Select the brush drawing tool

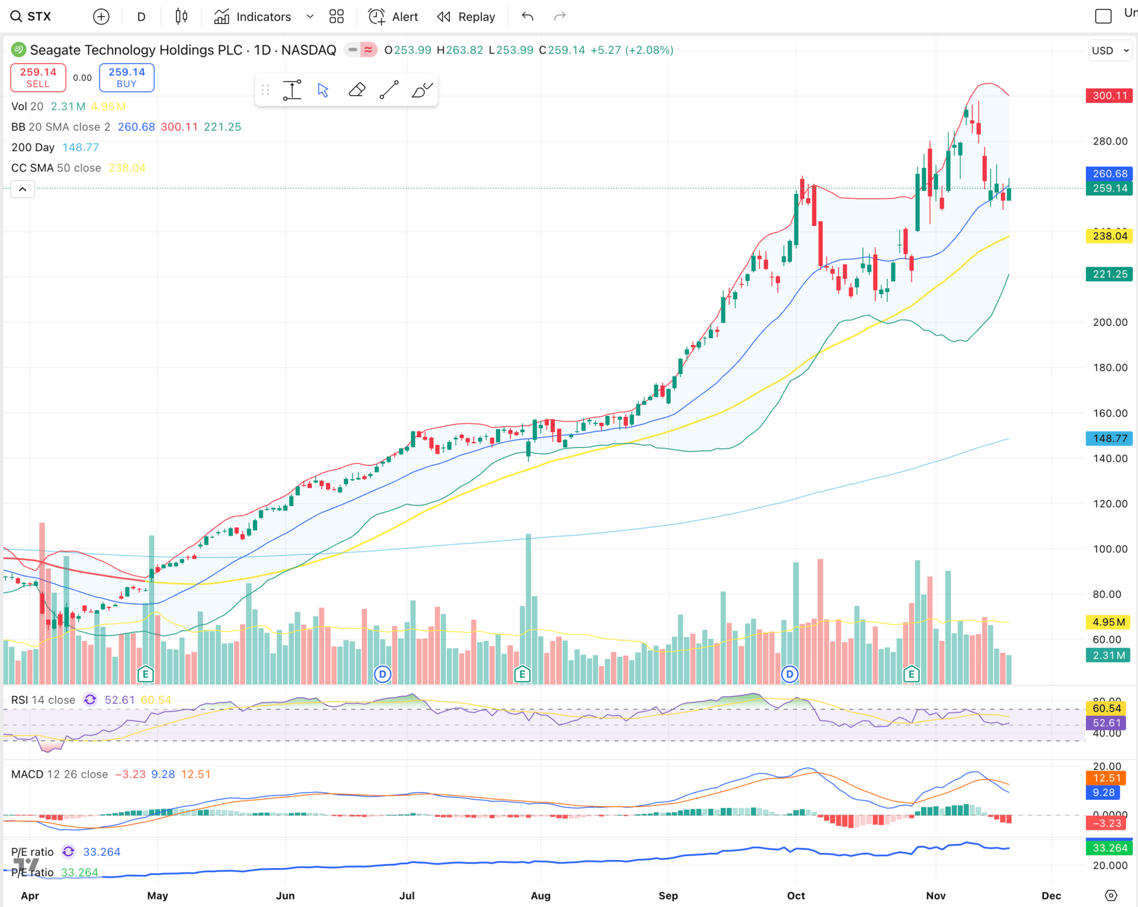tap(422, 90)
